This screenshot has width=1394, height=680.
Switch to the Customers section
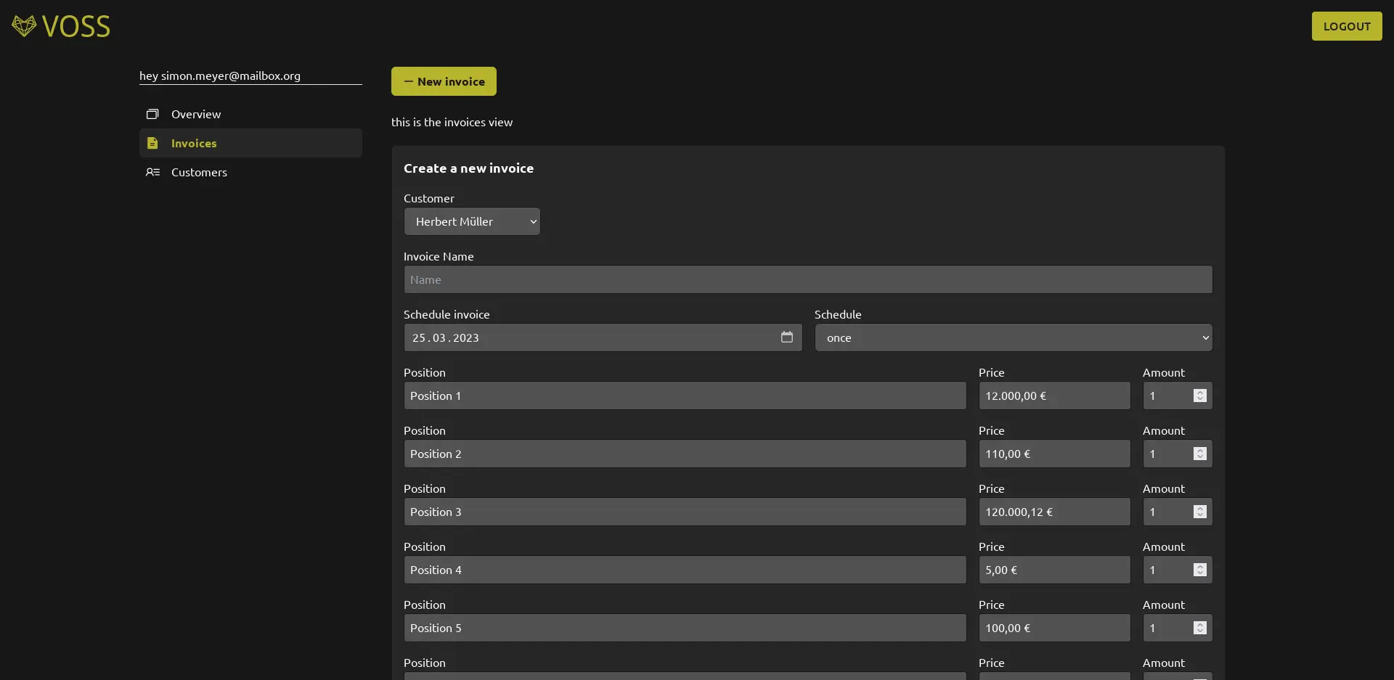click(x=197, y=172)
